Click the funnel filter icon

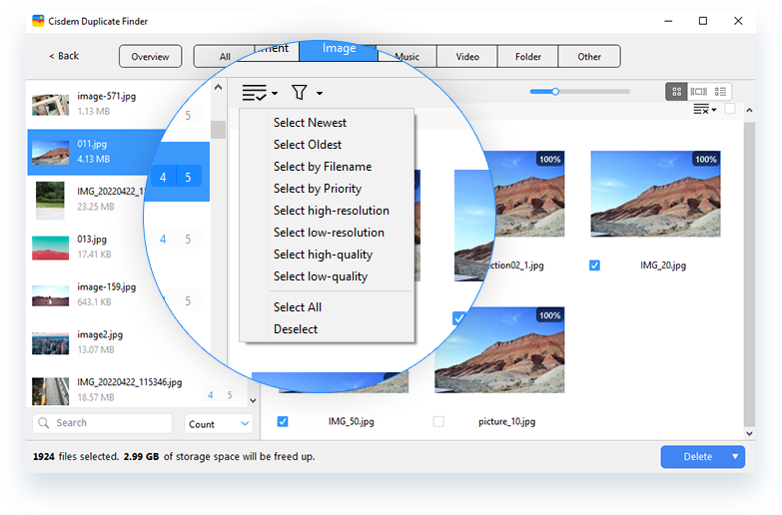coord(300,93)
